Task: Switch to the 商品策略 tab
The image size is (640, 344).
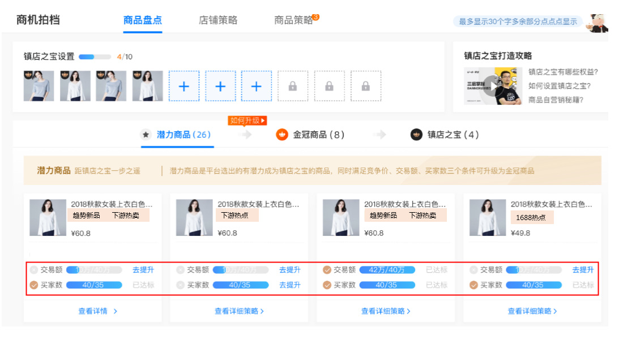Action: click(x=293, y=20)
